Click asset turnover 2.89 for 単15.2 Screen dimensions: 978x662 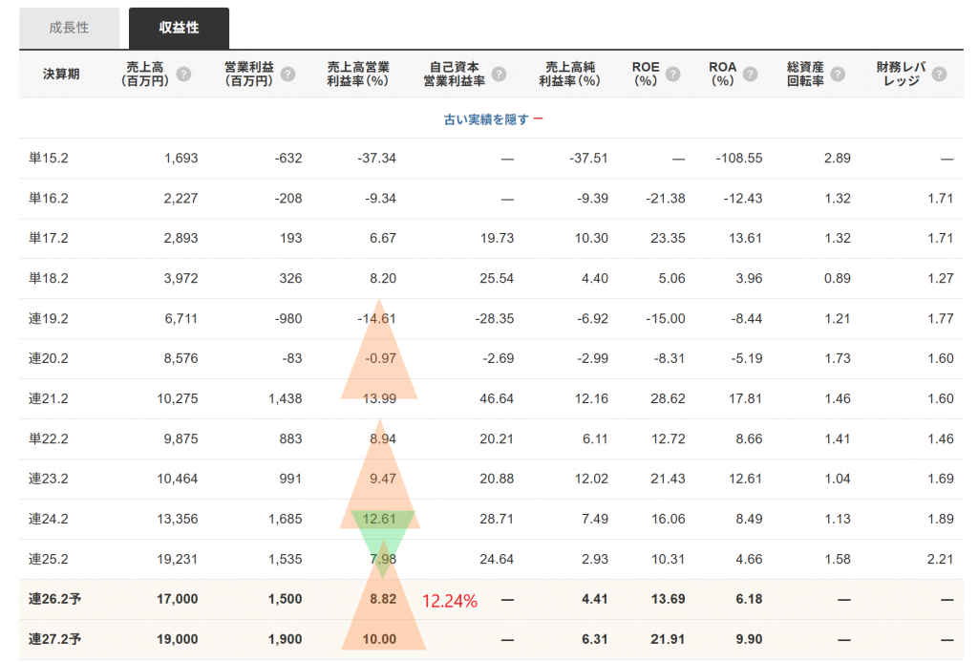pyautogui.click(x=837, y=159)
